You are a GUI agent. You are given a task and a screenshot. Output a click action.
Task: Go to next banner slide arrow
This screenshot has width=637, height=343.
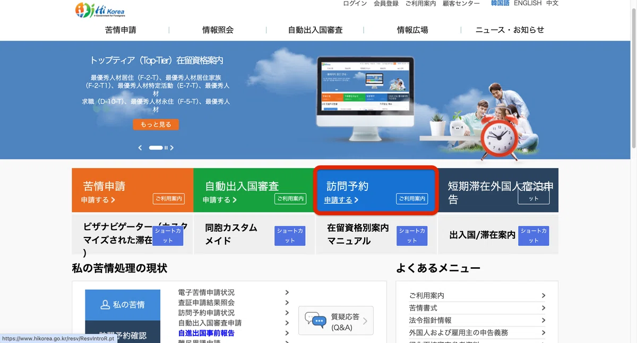[x=172, y=148]
